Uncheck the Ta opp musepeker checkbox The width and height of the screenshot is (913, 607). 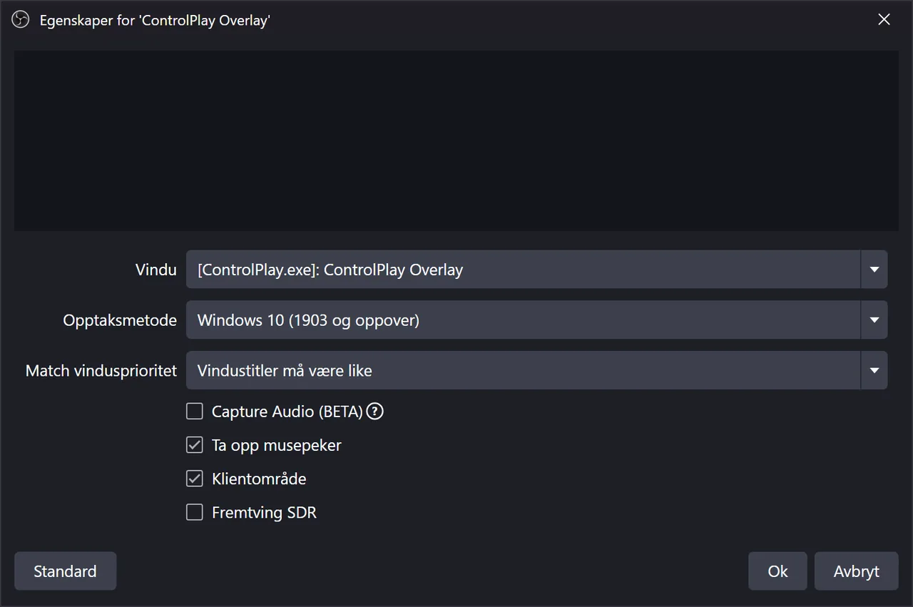(x=195, y=445)
